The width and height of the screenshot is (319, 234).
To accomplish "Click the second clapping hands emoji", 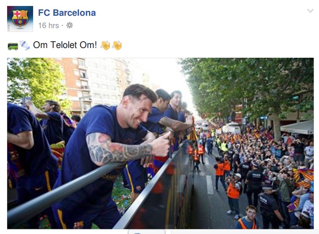I will tap(117, 45).
